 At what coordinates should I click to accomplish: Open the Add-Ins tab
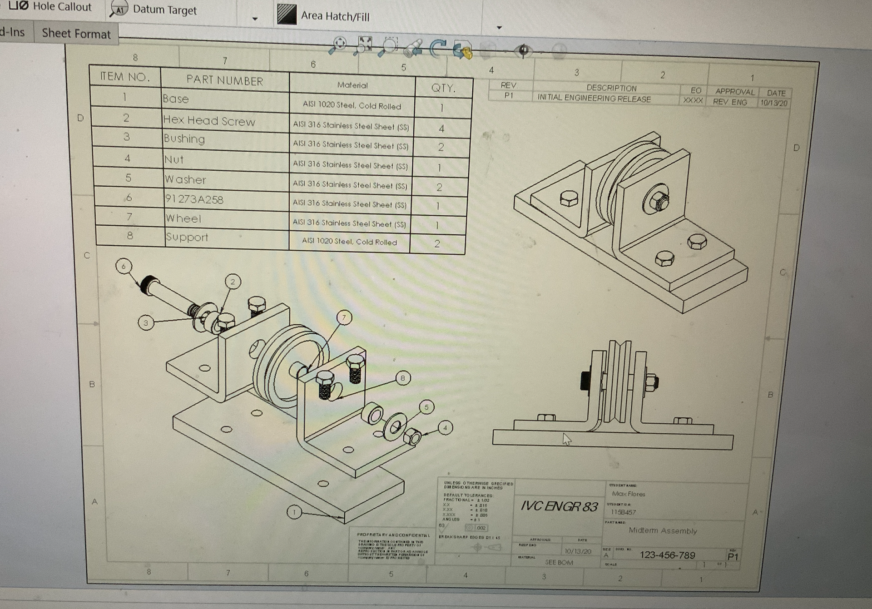click(x=13, y=32)
